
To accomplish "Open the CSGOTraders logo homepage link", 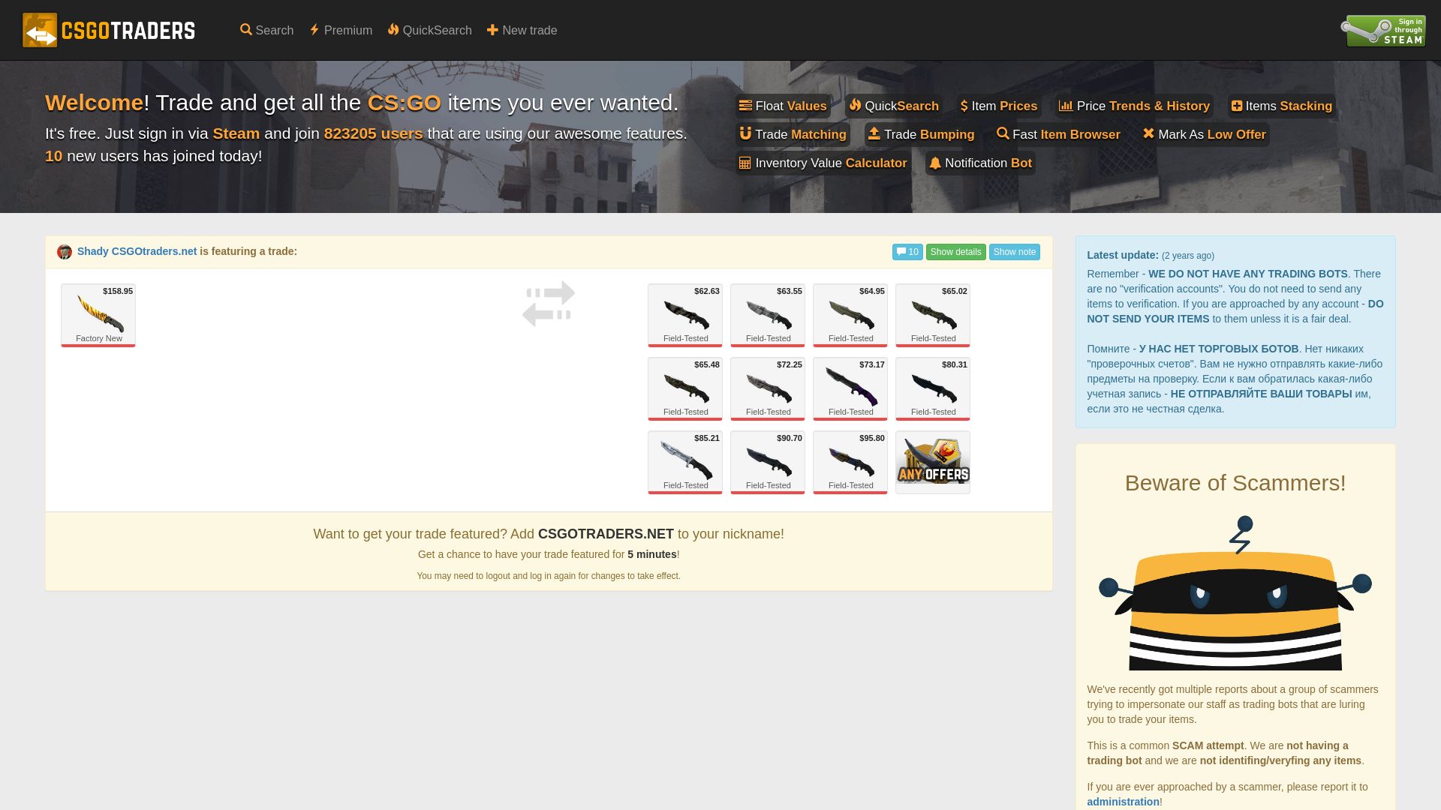I will tap(109, 30).
